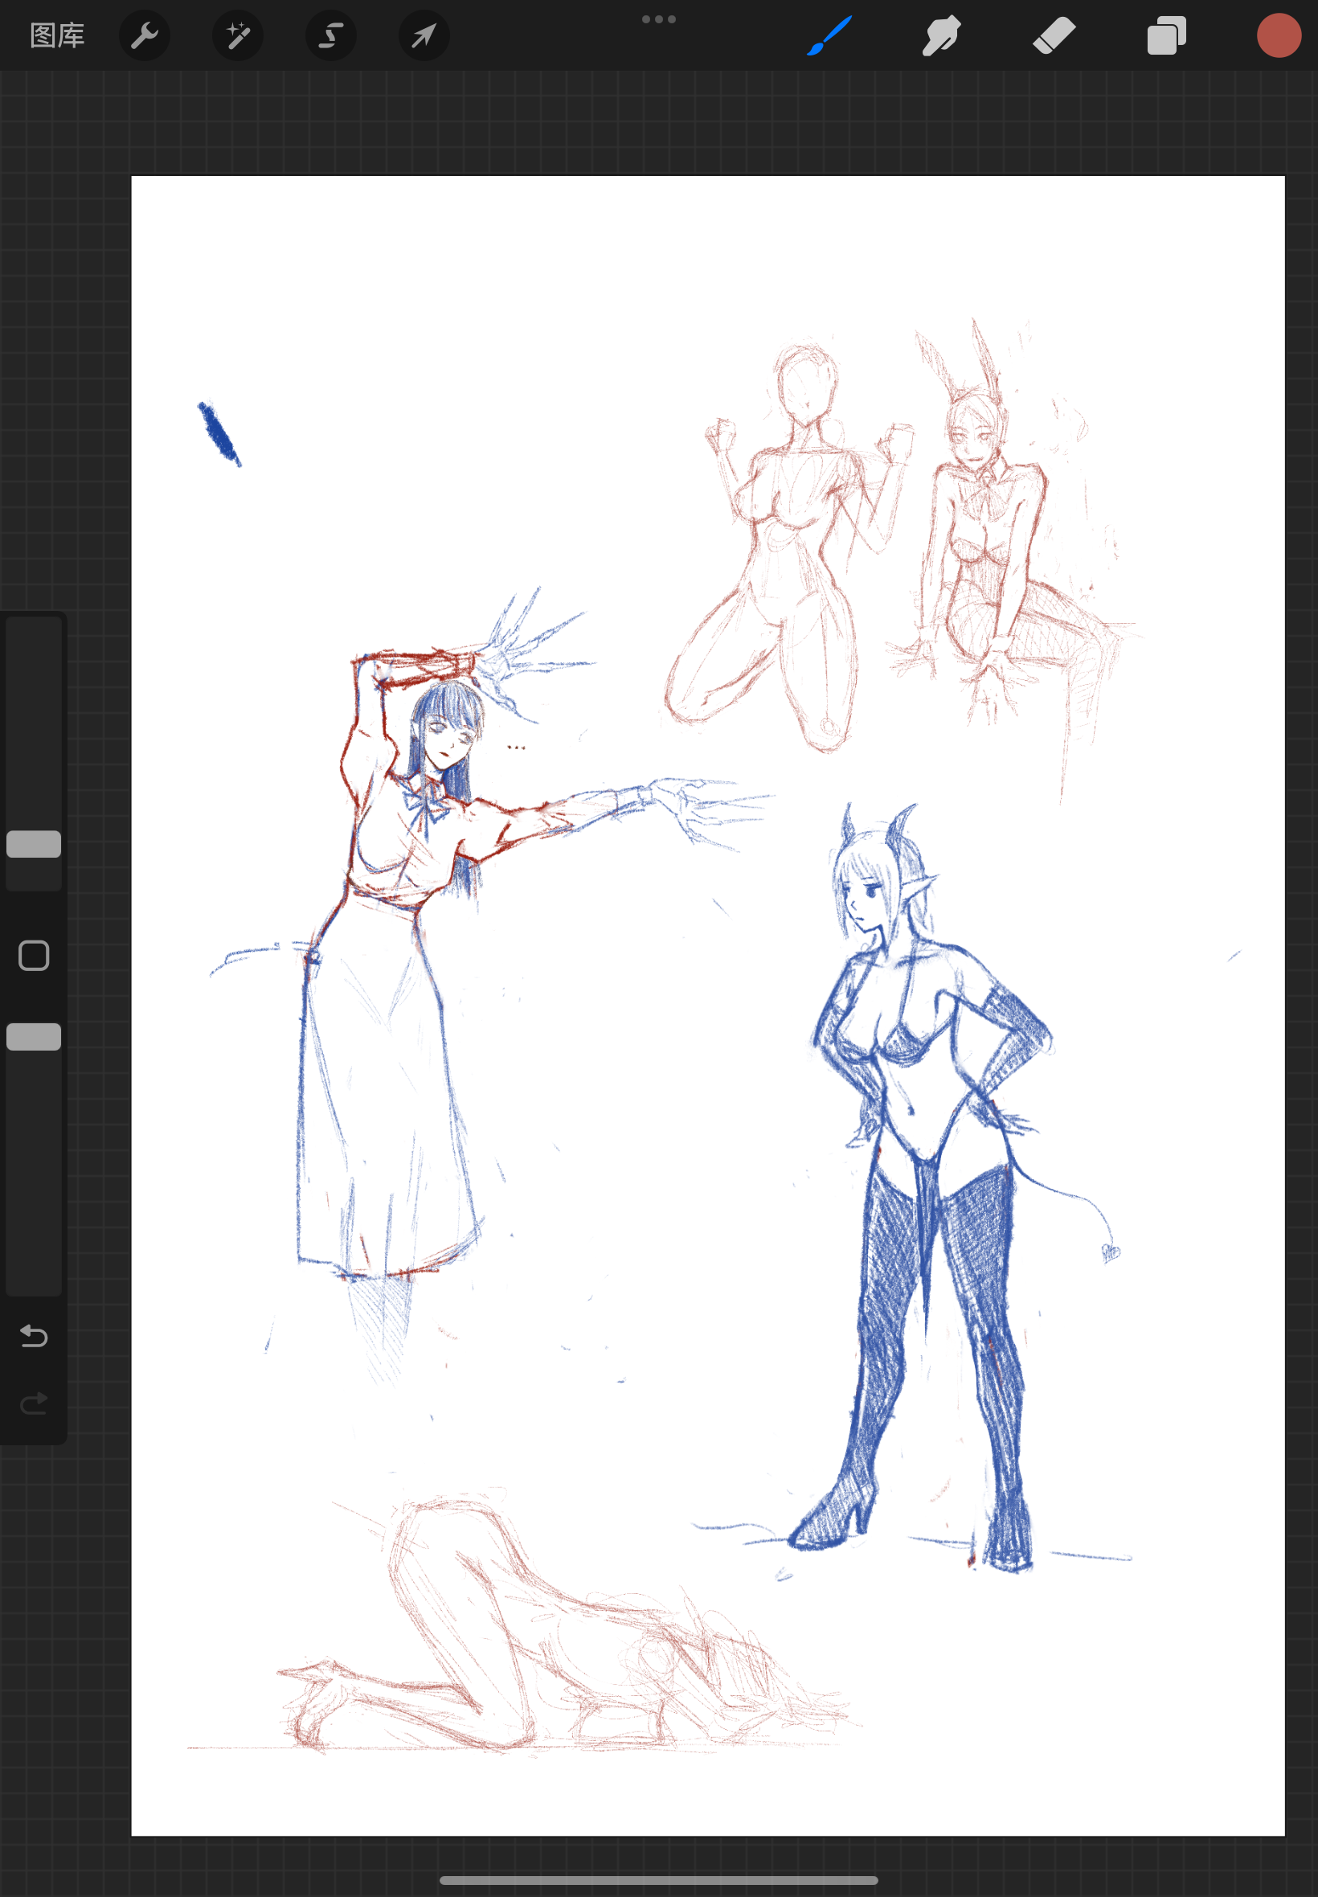Click the home indicator bar at bottom

(x=658, y=1880)
